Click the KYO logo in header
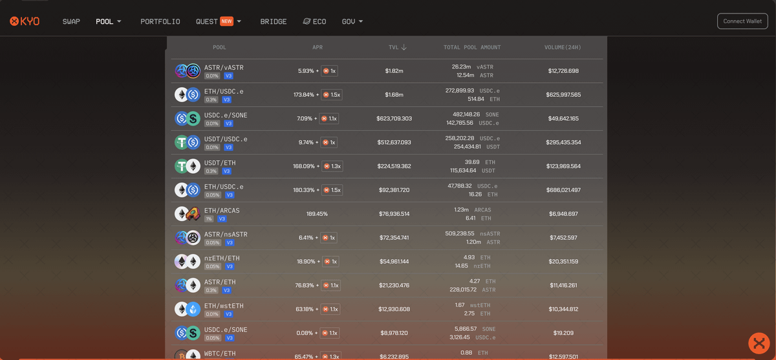Viewport: 776px width, 360px height. (25, 21)
